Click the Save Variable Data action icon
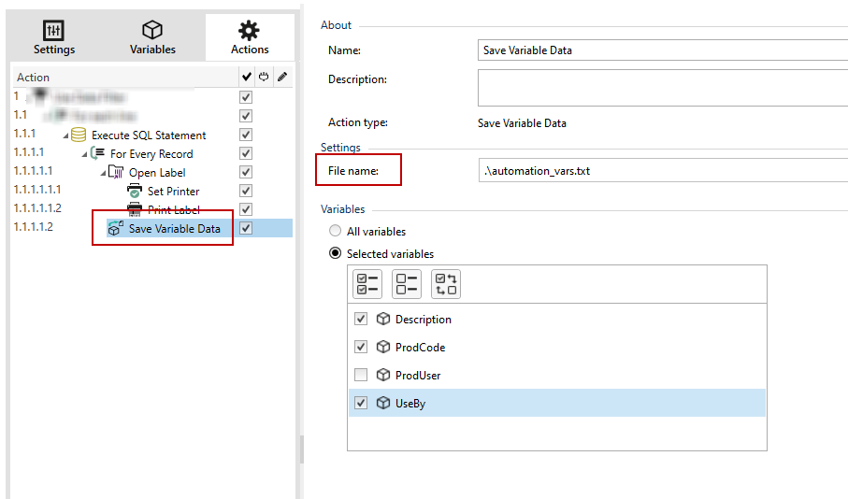Image resolution: width=848 pixels, height=499 pixels. point(115,228)
